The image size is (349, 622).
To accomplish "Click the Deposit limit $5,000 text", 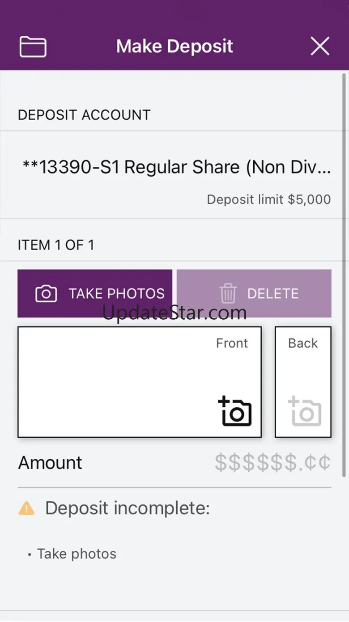I will point(268,200).
